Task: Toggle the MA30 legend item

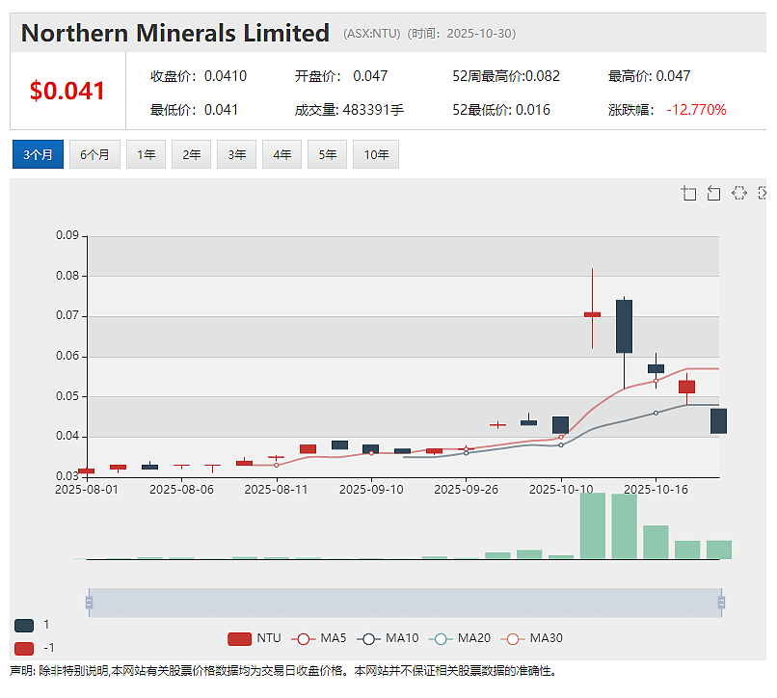Action: 532,638
